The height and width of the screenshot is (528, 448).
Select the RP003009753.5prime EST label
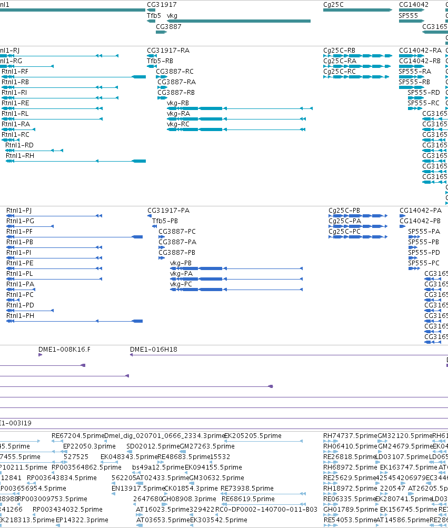[x=52, y=499]
